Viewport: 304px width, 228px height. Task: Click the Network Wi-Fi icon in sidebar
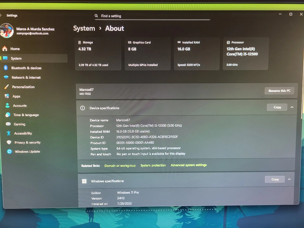click(x=6, y=77)
